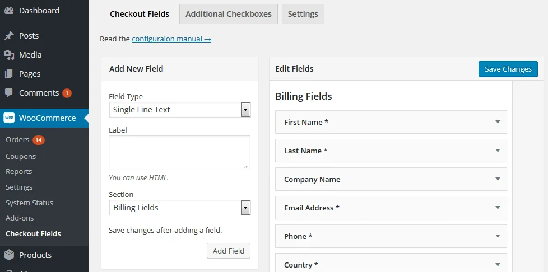
Task: Go to System Status submenu
Action: click(29, 203)
